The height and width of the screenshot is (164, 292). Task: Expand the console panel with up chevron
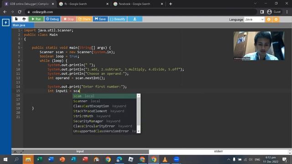[15, 152]
